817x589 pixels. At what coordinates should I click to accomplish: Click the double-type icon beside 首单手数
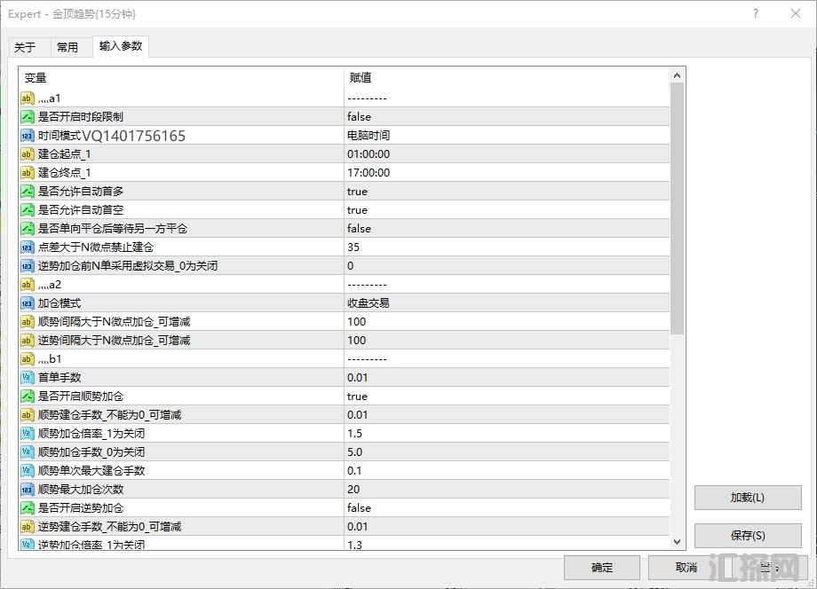(x=28, y=378)
